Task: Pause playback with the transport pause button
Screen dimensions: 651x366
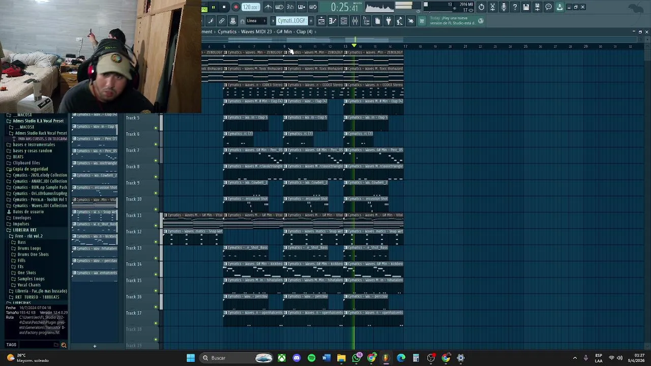Action: click(x=213, y=7)
